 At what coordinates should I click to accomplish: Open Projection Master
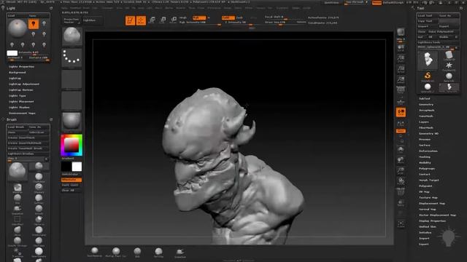(x=72, y=20)
